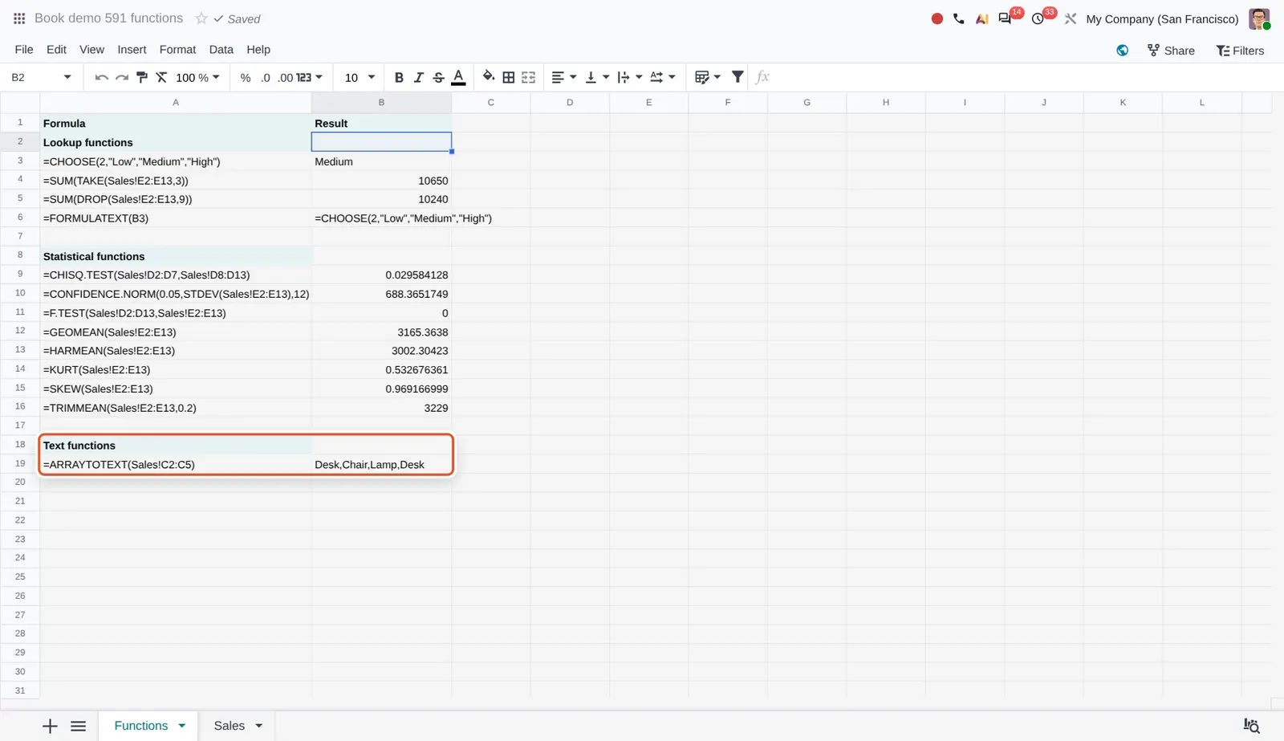Open the borders tool

(x=509, y=77)
